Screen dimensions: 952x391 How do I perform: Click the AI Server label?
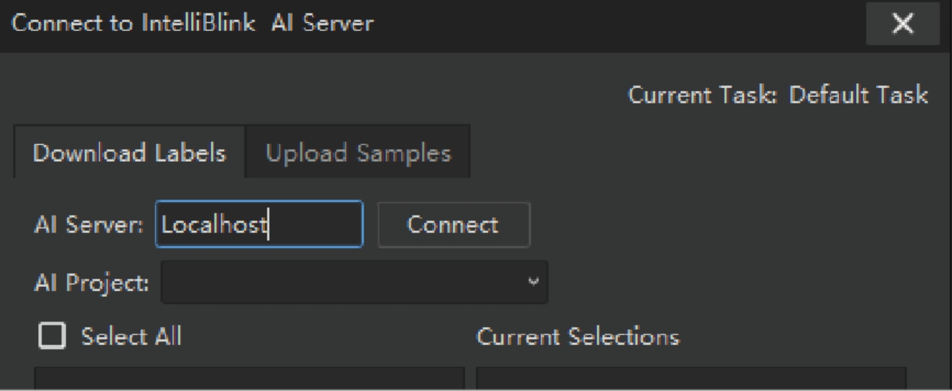[x=88, y=225]
